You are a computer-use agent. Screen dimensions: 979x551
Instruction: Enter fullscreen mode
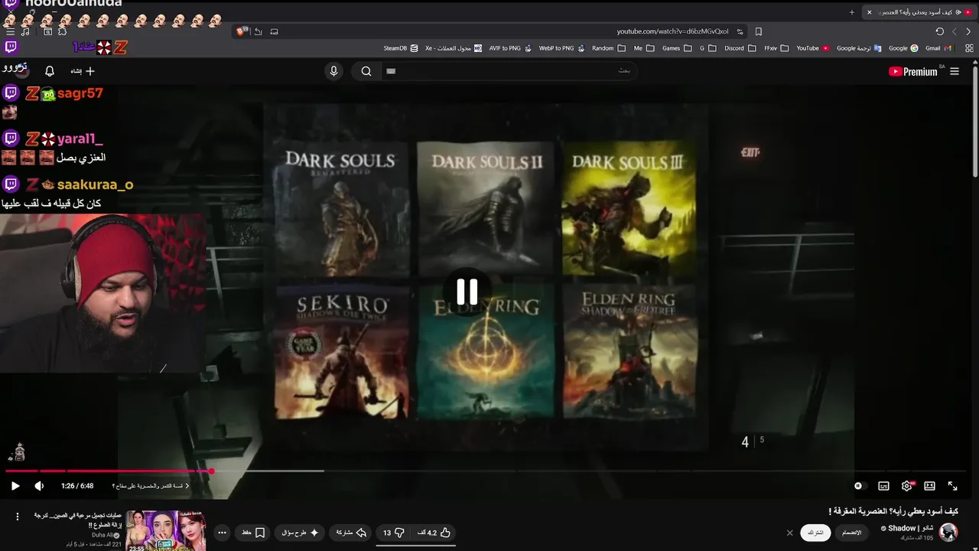coord(953,486)
